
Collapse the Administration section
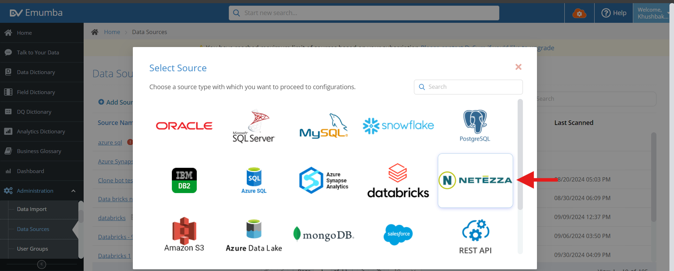coord(73,191)
